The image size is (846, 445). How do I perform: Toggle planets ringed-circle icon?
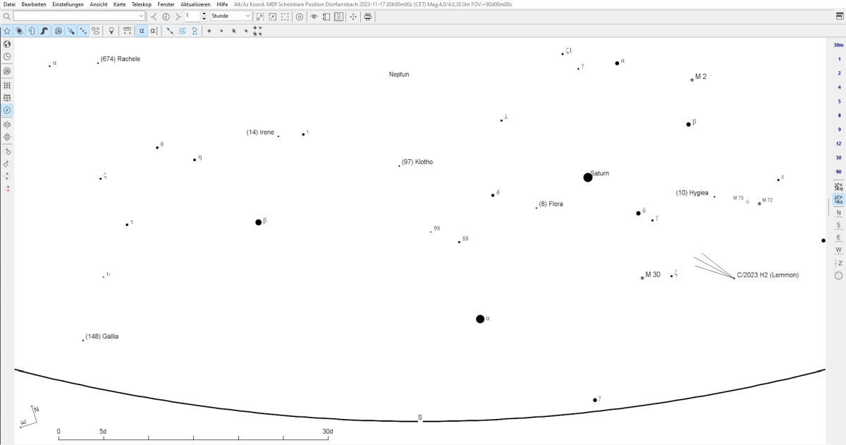59,31
